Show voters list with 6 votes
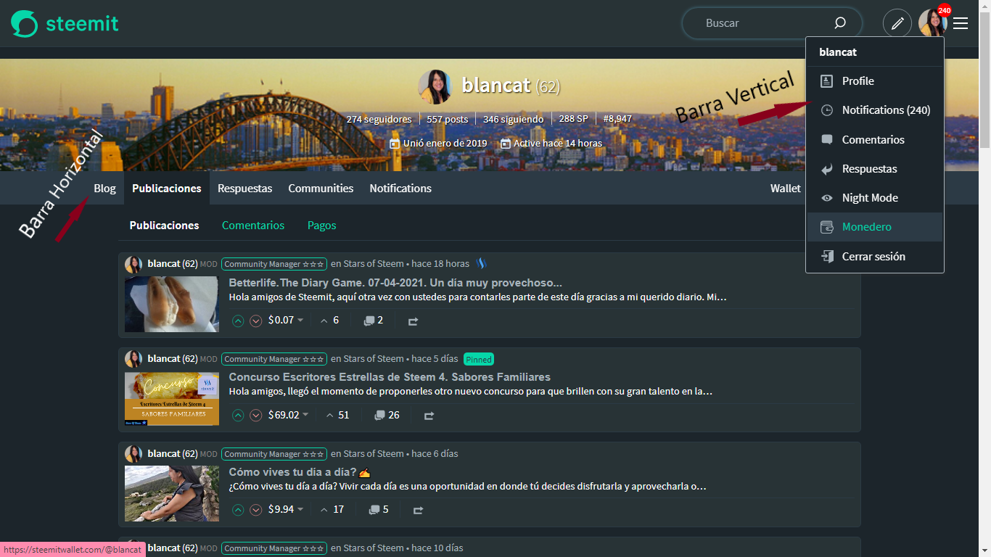 click(x=329, y=320)
